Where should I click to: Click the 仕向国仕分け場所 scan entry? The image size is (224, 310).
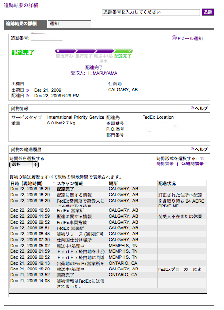pyautogui.click(x=74, y=240)
